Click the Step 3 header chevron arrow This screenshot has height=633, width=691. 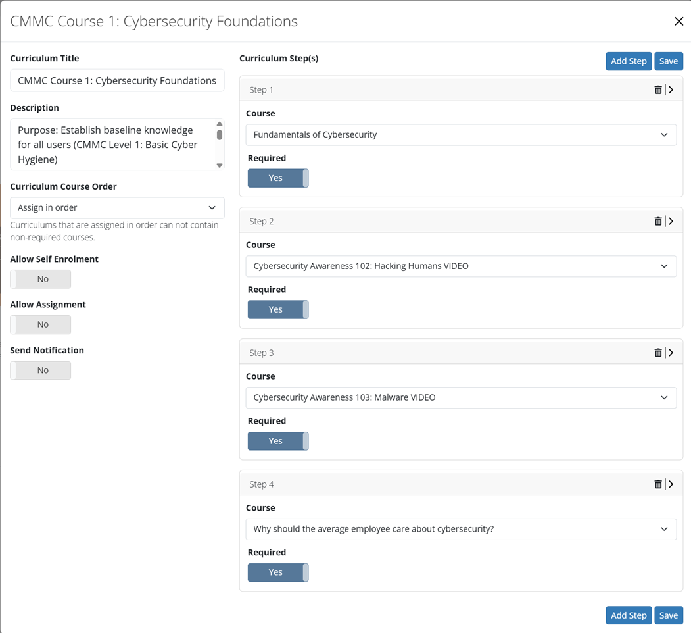671,353
